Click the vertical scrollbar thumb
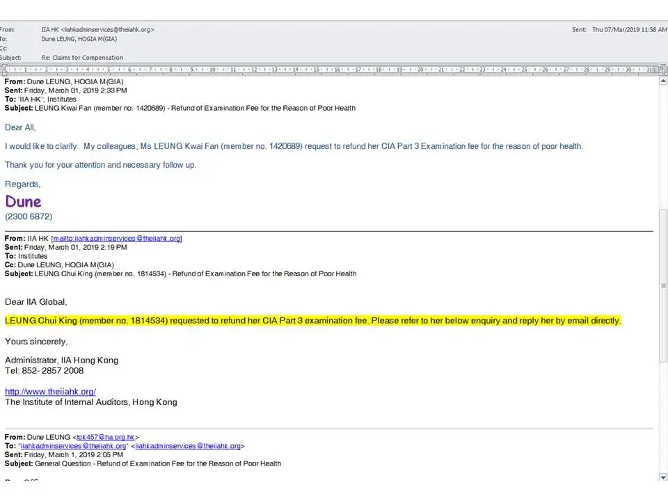Image resolution: width=668 pixels, height=501 pixels. click(663, 285)
